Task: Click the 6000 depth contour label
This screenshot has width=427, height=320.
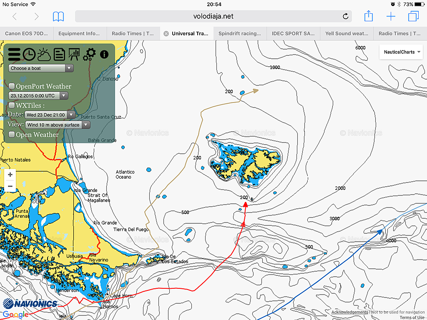Action: click(360, 48)
